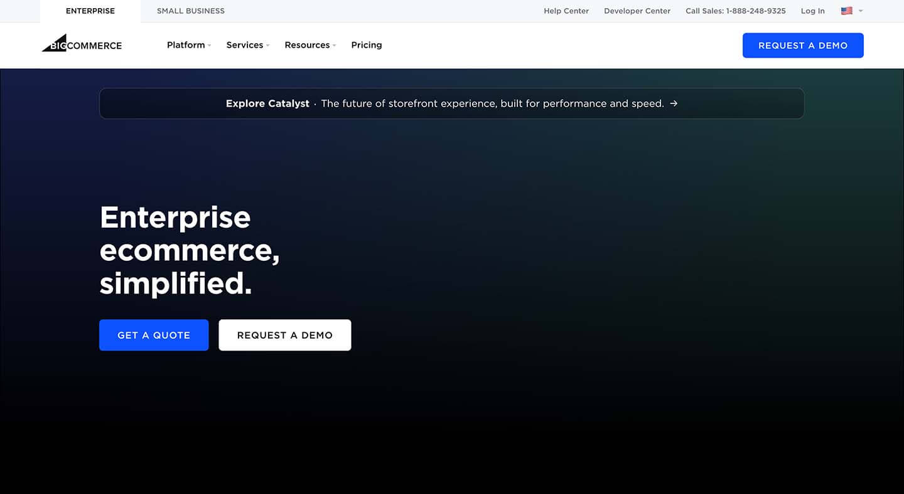Click Call Sales phone number
Viewport: 904px width, 494px height.
point(736,11)
